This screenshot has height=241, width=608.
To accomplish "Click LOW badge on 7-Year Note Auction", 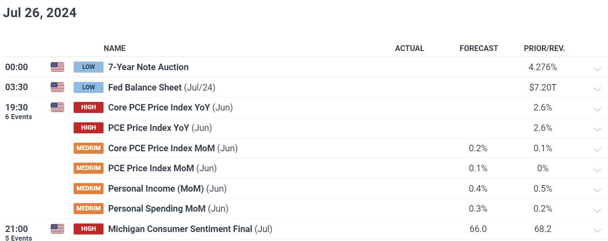I will tap(88, 67).
